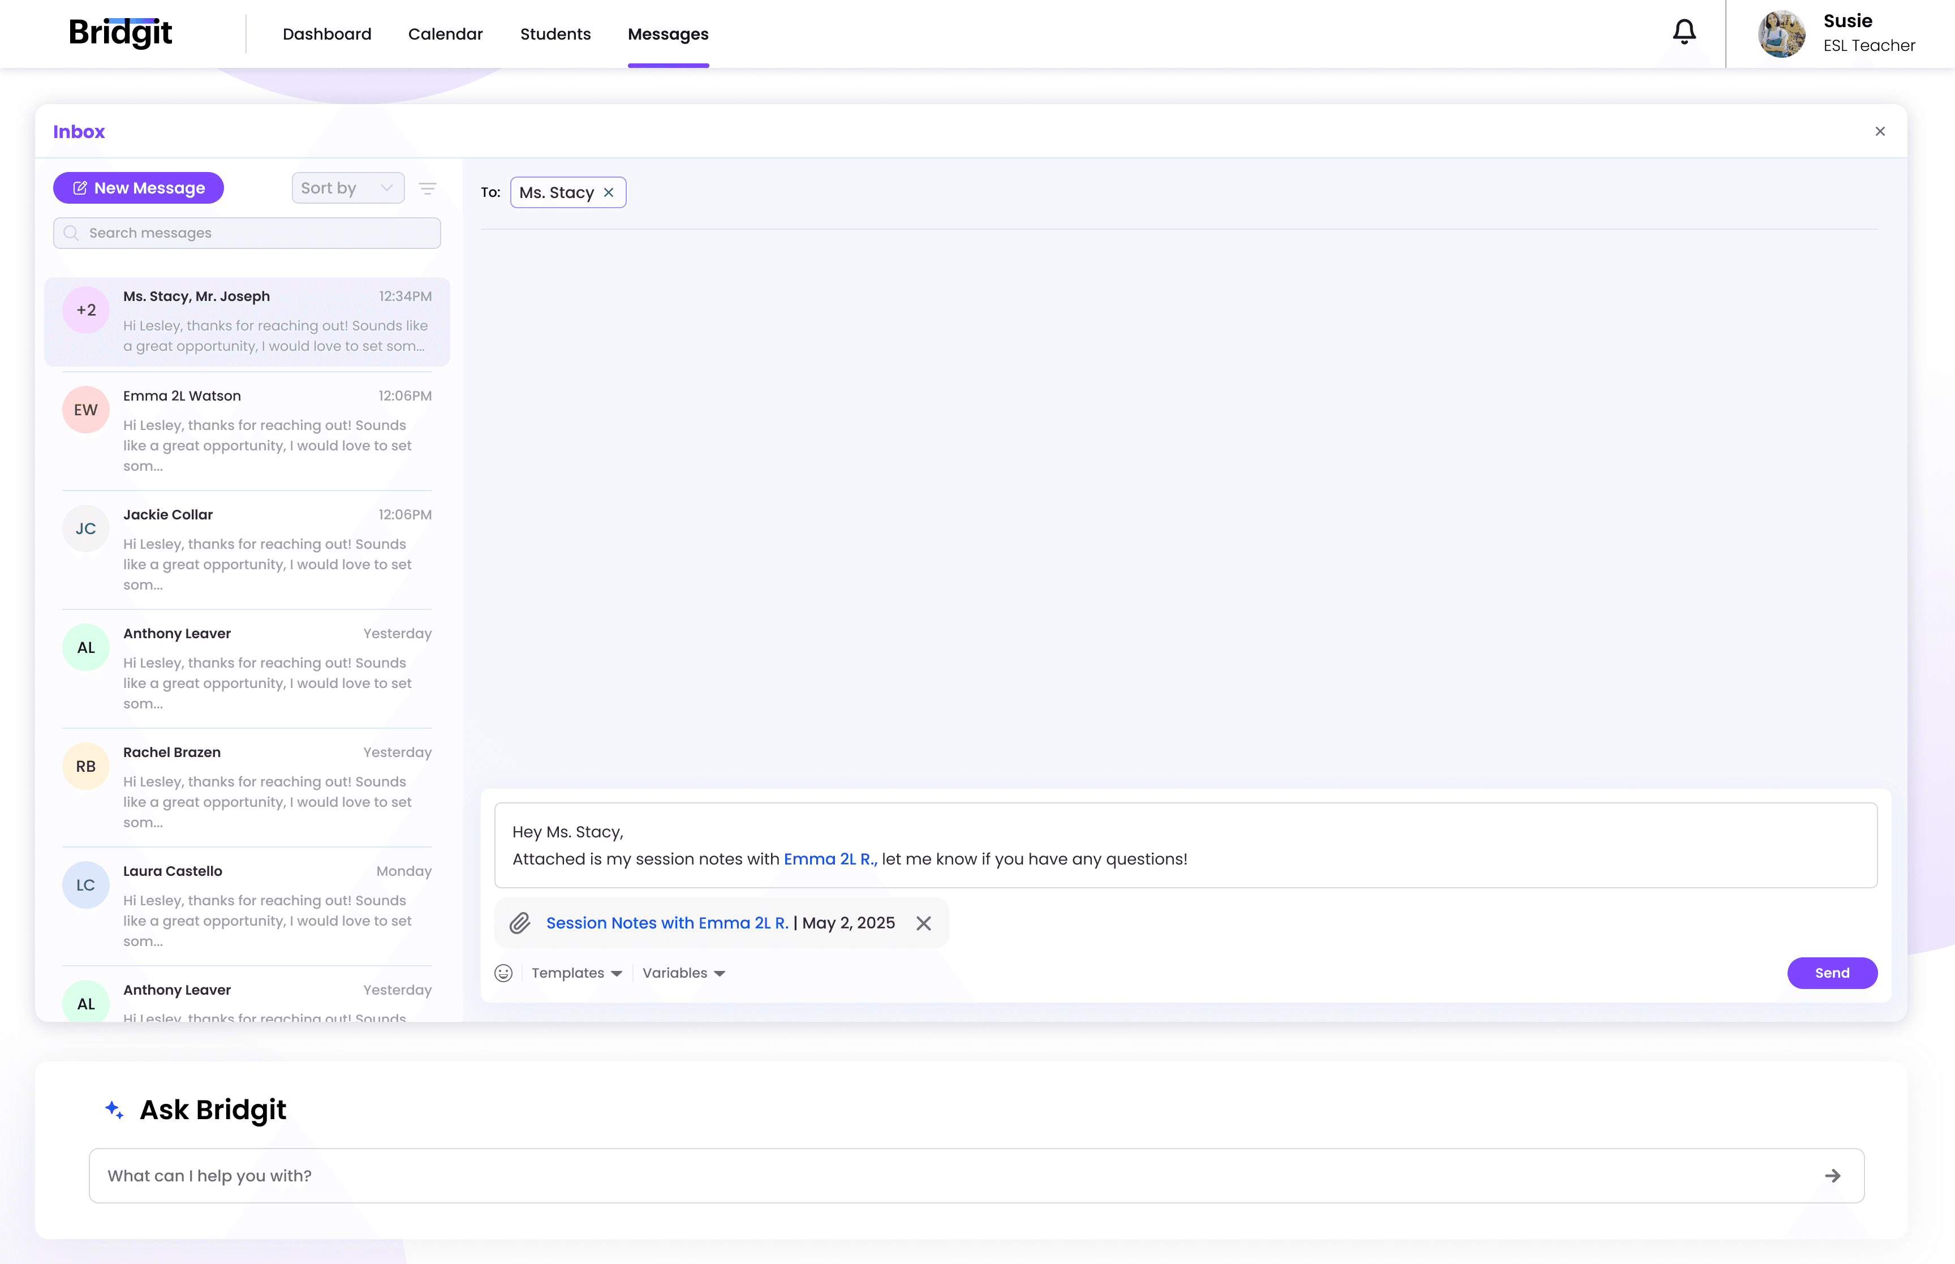Go to the Dashboard tab

pyautogui.click(x=326, y=33)
